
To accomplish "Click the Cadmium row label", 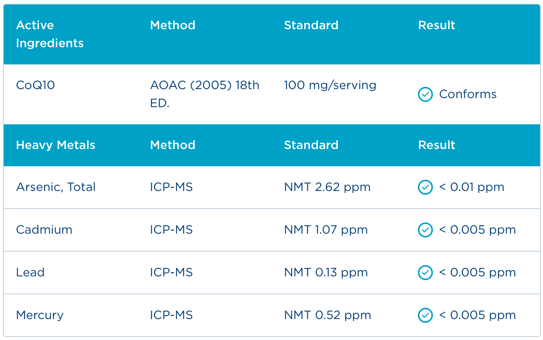I will coord(44,230).
